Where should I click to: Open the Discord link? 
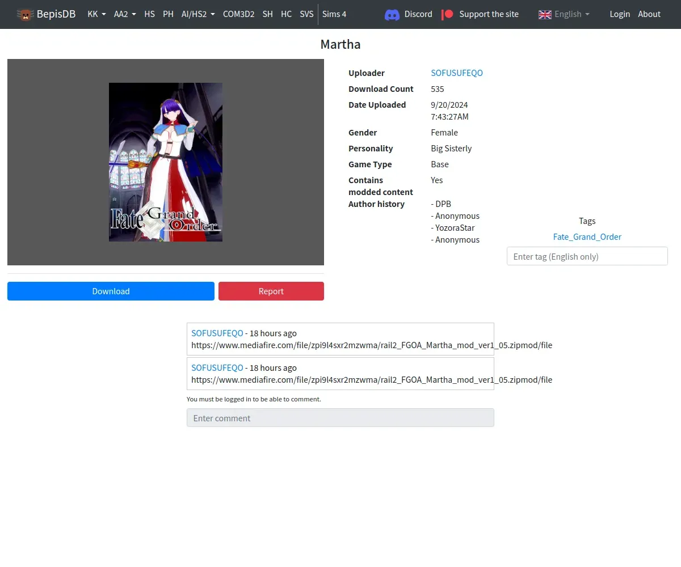pyautogui.click(x=418, y=14)
